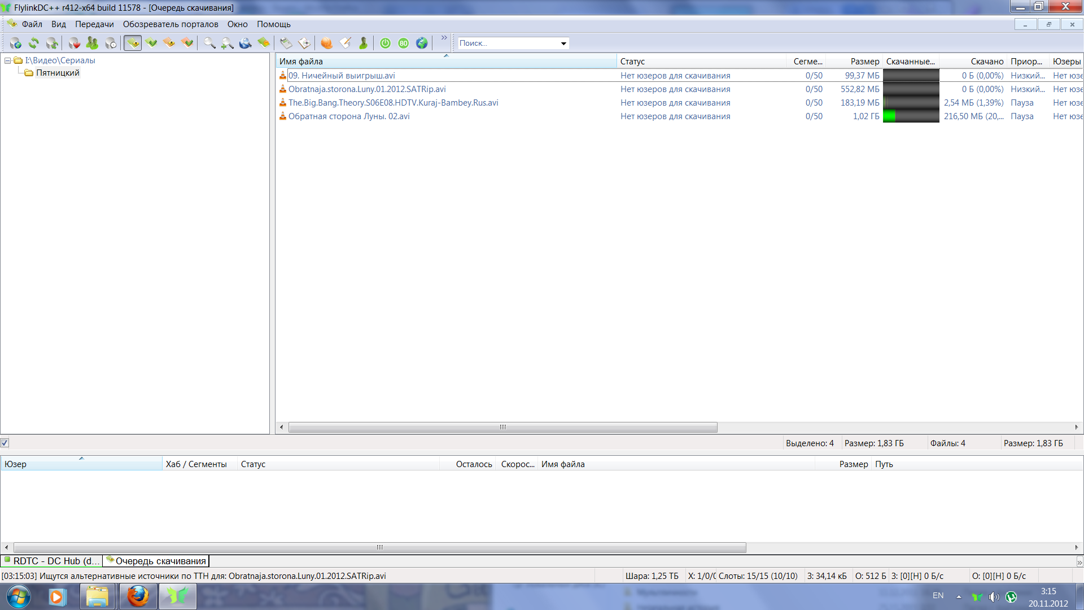This screenshot has width=1084, height=610.
Task: Click the green 80 limiter icon
Action: 403,43
